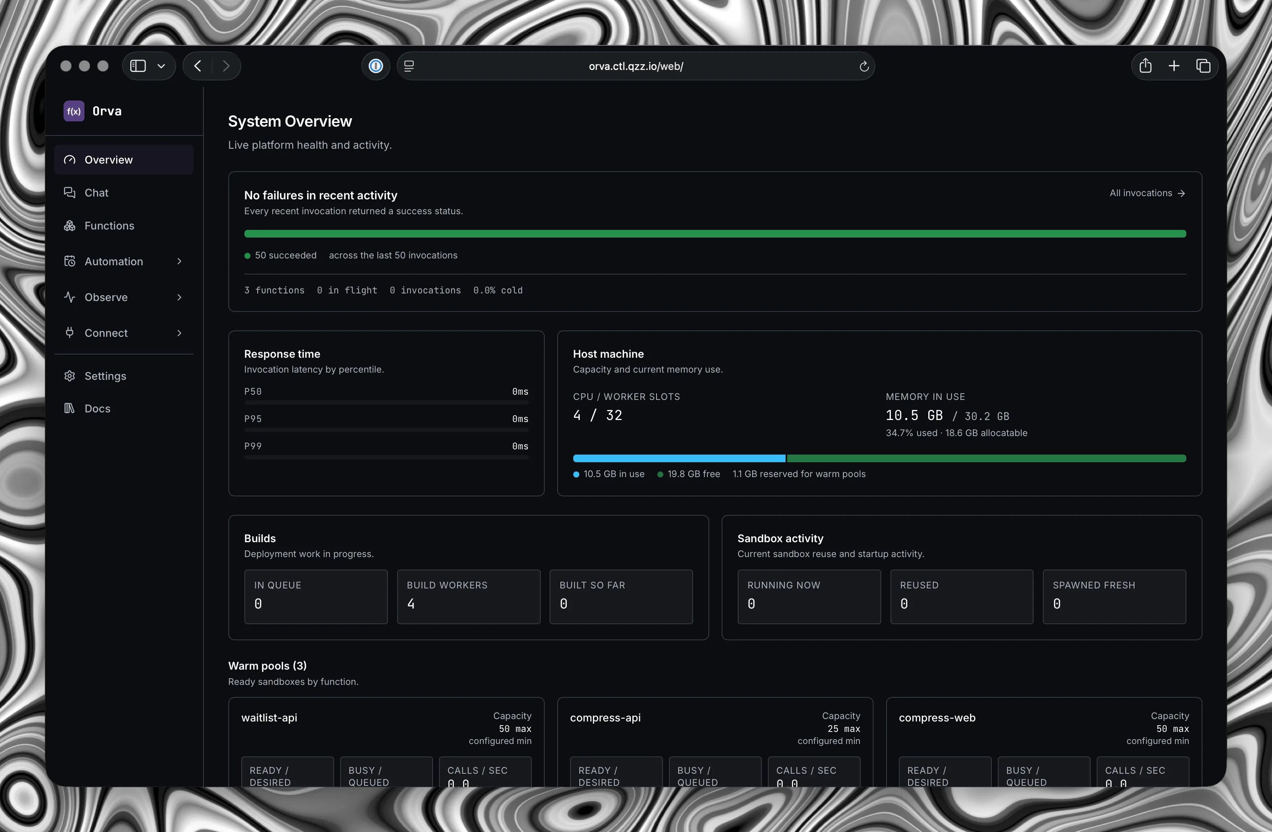This screenshot has height=832, width=1272.
Task: Click the '0 in flight' stat text
Action: click(x=347, y=290)
